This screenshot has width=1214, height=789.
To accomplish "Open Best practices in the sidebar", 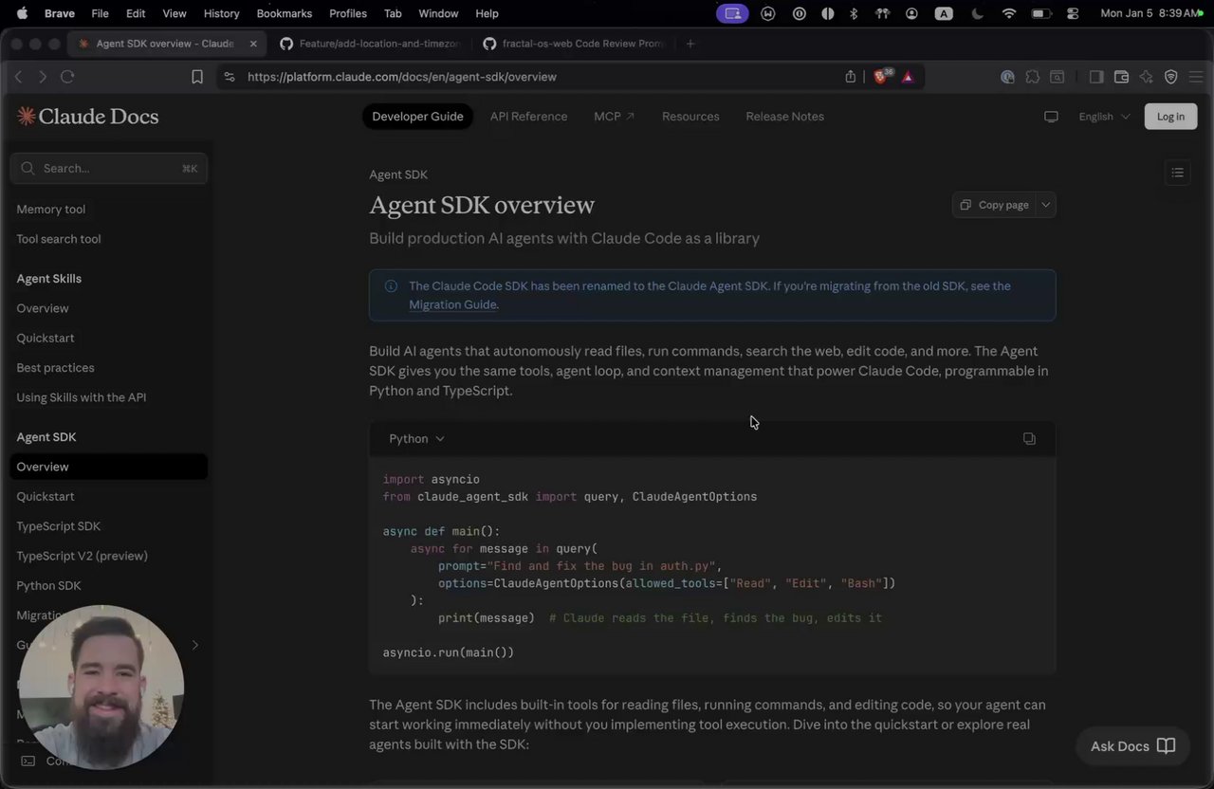I will (x=55, y=368).
